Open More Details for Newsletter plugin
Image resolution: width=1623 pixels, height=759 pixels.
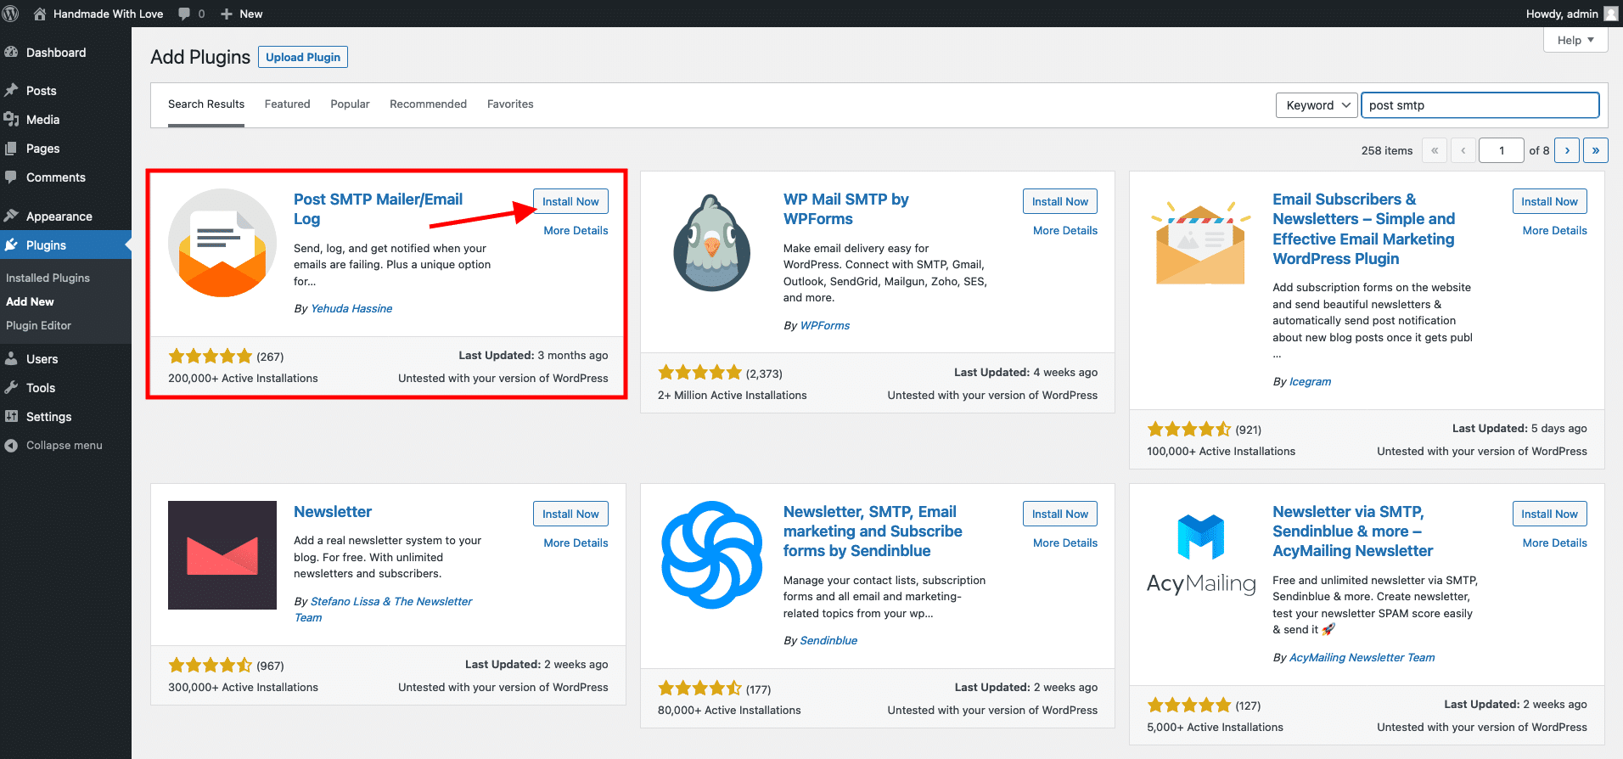(x=576, y=543)
